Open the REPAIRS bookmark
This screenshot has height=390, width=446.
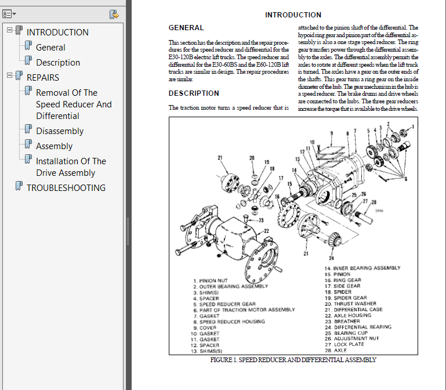pos(43,77)
